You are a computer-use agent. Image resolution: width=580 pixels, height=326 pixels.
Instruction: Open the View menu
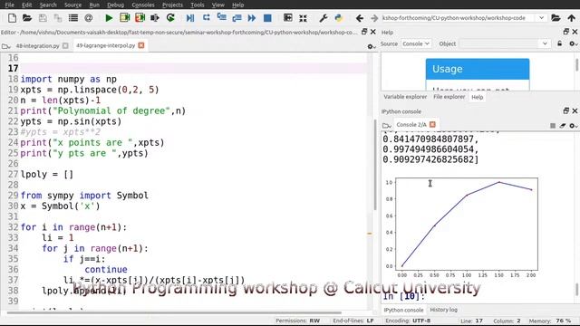(x=217, y=5)
